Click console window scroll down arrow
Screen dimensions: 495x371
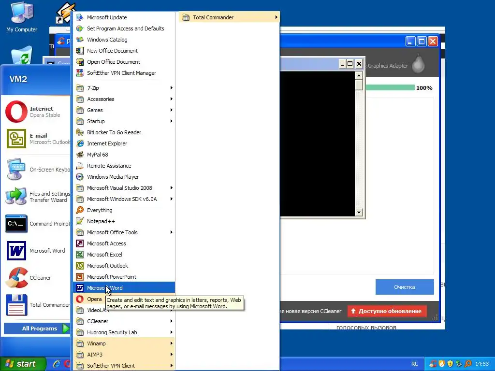(x=359, y=213)
